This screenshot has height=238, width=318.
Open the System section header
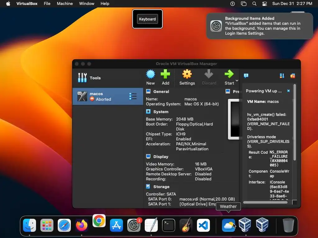[x=161, y=112]
